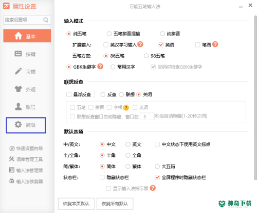Click yellow help icon next to 字根
257x213 pixels.
[x=126, y=107]
